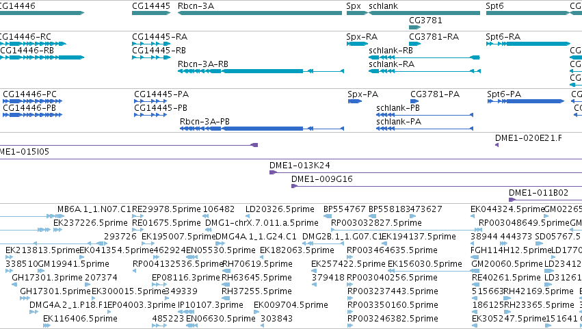
Task: Select EST RP003246382.5prime
Action: click(x=393, y=319)
